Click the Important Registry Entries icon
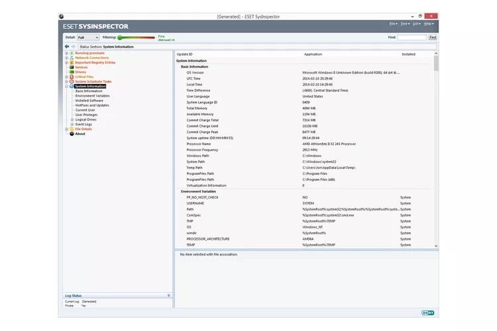 72,62
